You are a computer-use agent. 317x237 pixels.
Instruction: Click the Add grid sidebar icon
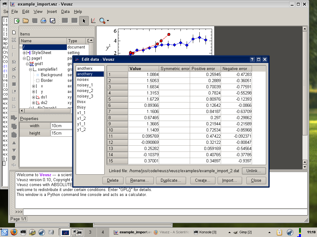pos(14,40)
